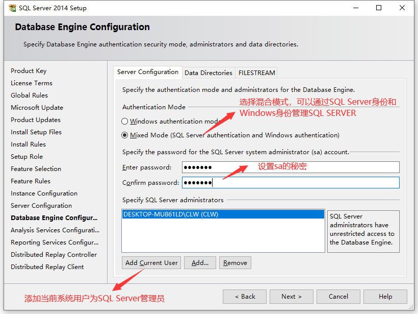This screenshot has height=314, width=418.
Task: Click the Confirm password field
Action: 291,183
